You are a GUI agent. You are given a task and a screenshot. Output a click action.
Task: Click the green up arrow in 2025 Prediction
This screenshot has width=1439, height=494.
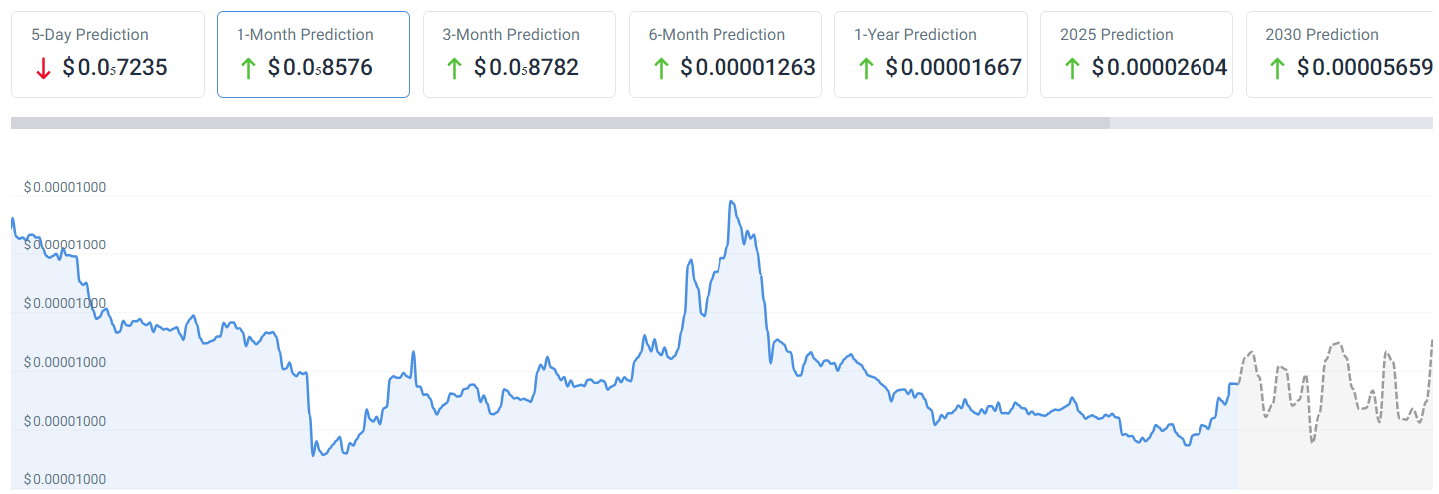[1072, 69]
